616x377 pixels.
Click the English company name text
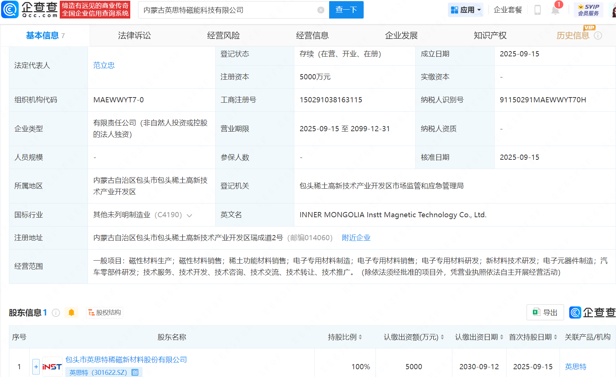point(393,215)
